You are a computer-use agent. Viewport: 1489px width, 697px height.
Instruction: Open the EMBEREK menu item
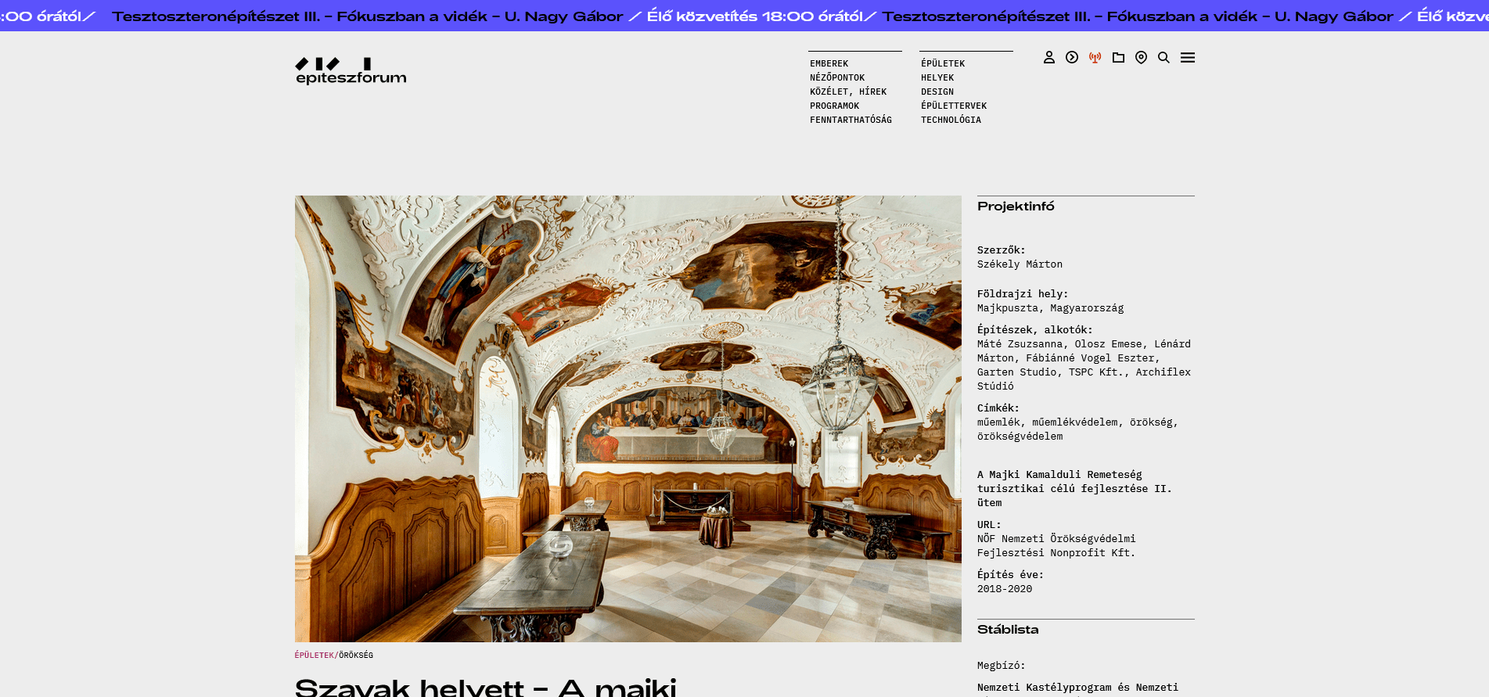tap(829, 63)
